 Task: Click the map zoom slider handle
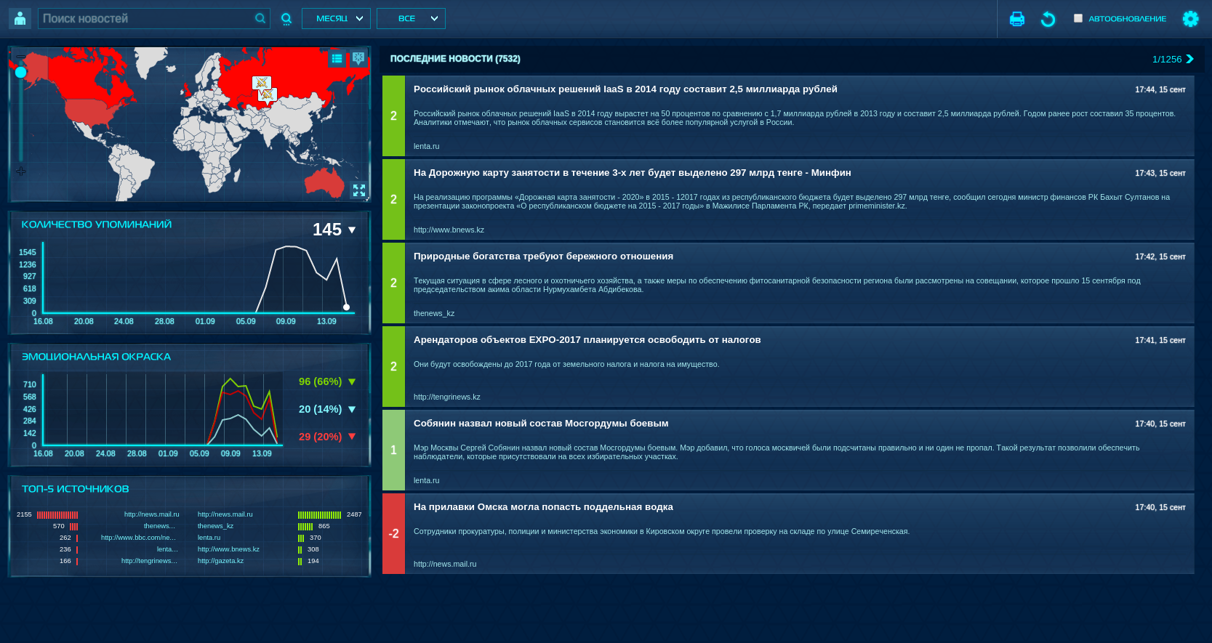coord(21,72)
